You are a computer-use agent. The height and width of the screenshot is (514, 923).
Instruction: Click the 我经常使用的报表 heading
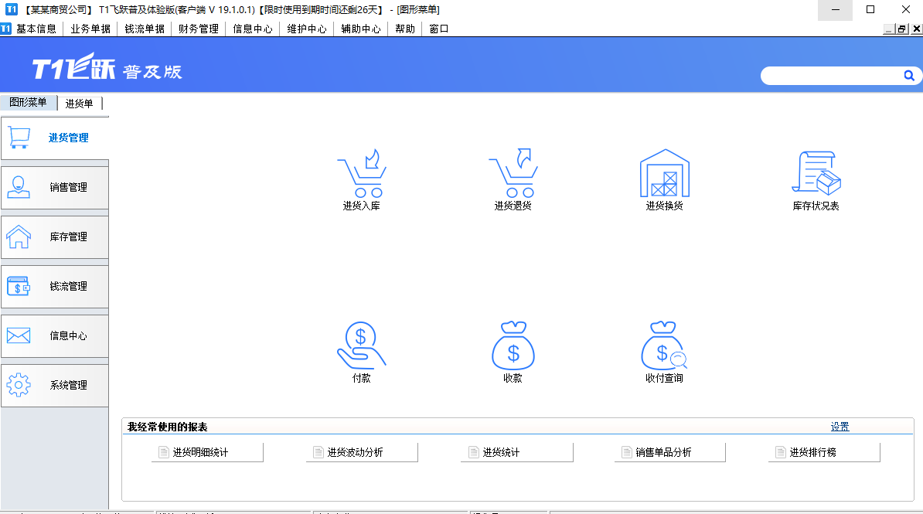(x=168, y=427)
